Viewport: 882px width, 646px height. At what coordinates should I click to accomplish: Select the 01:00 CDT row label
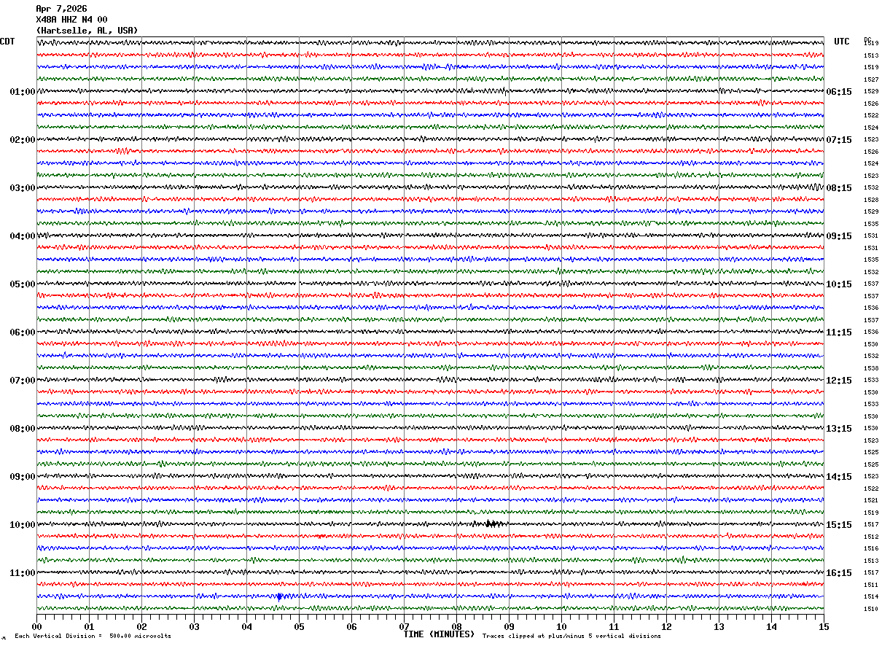coord(23,92)
